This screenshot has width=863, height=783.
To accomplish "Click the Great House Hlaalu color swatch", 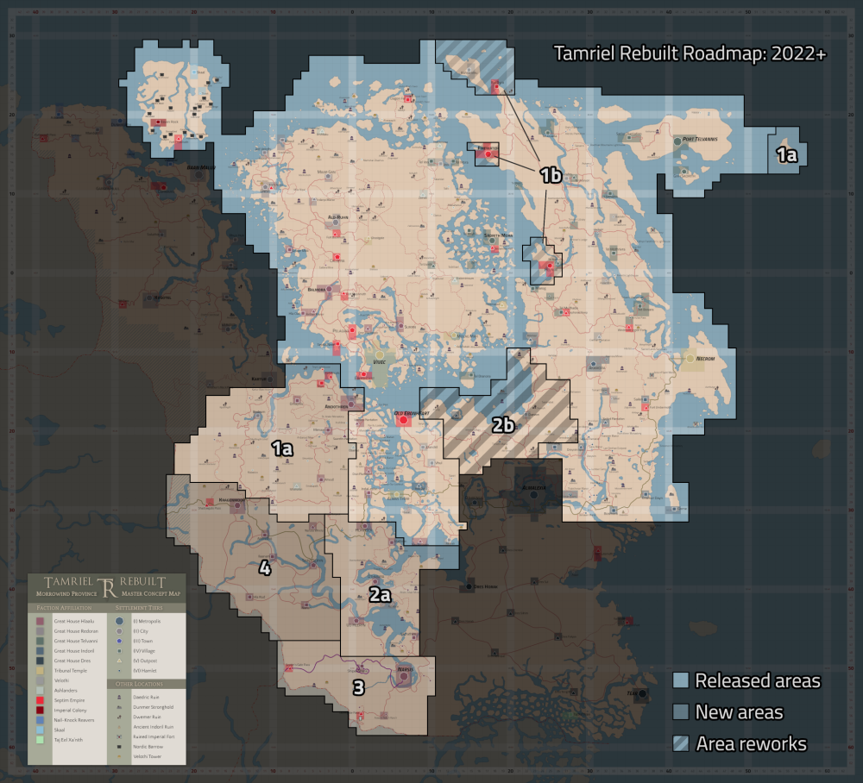I will pos(40,622).
